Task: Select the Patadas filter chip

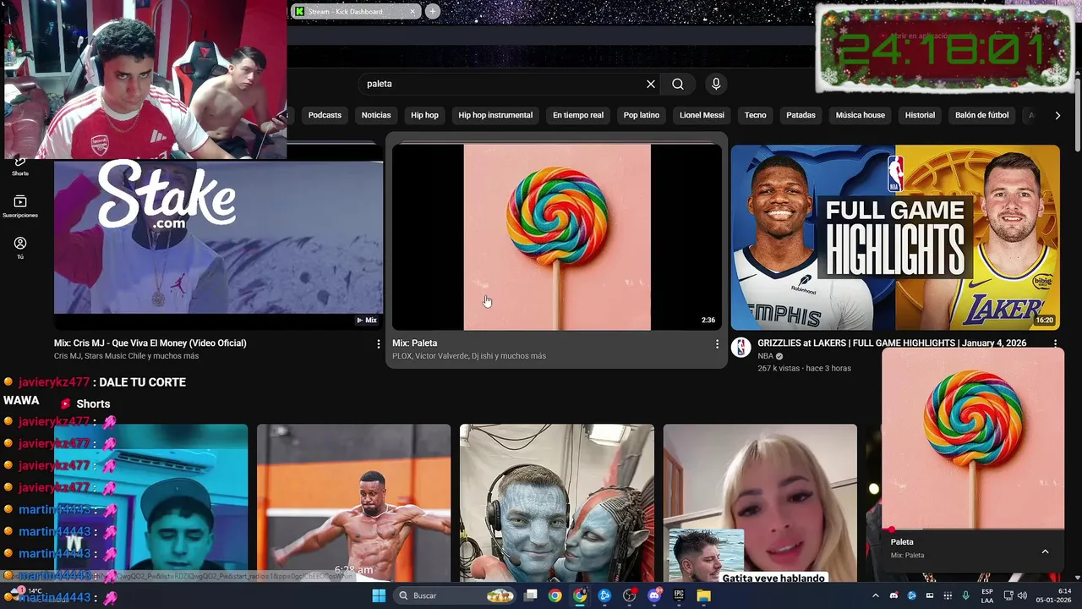Action: point(801,115)
